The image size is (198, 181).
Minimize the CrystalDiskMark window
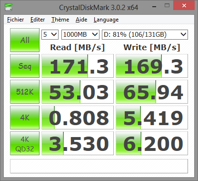pos(154,6)
